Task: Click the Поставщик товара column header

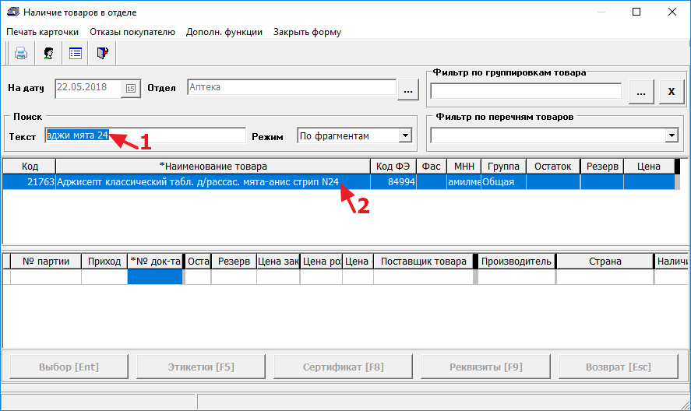Action: [423, 262]
